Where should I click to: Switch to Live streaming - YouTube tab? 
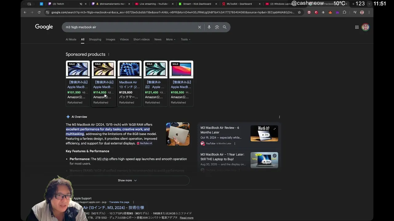(154, 4)
